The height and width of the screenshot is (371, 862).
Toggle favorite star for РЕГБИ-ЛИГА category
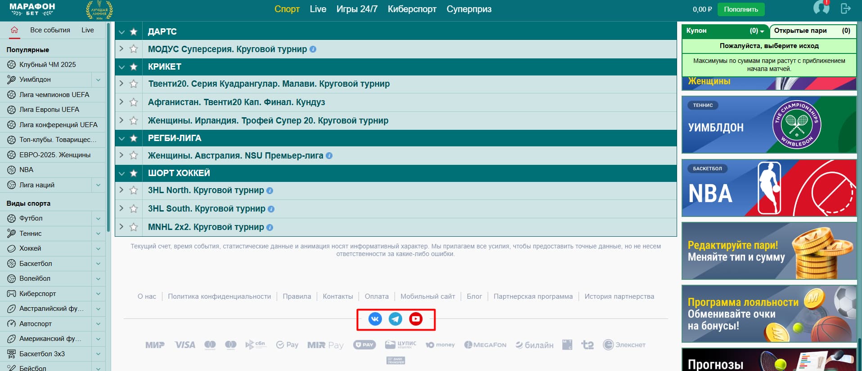click(134, 138)
